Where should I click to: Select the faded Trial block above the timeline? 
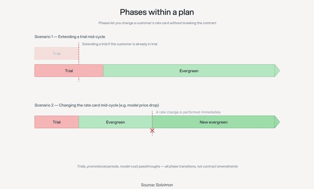[57, 53]
